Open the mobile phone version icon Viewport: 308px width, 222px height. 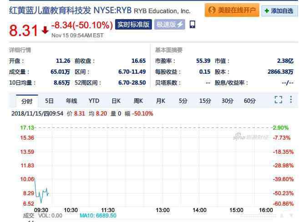pyautogui.click(x=192, y=25)
